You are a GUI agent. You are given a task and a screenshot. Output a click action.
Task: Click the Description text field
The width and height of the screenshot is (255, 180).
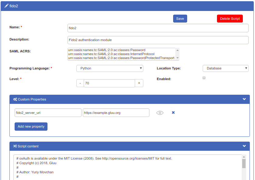click(158, 40)
